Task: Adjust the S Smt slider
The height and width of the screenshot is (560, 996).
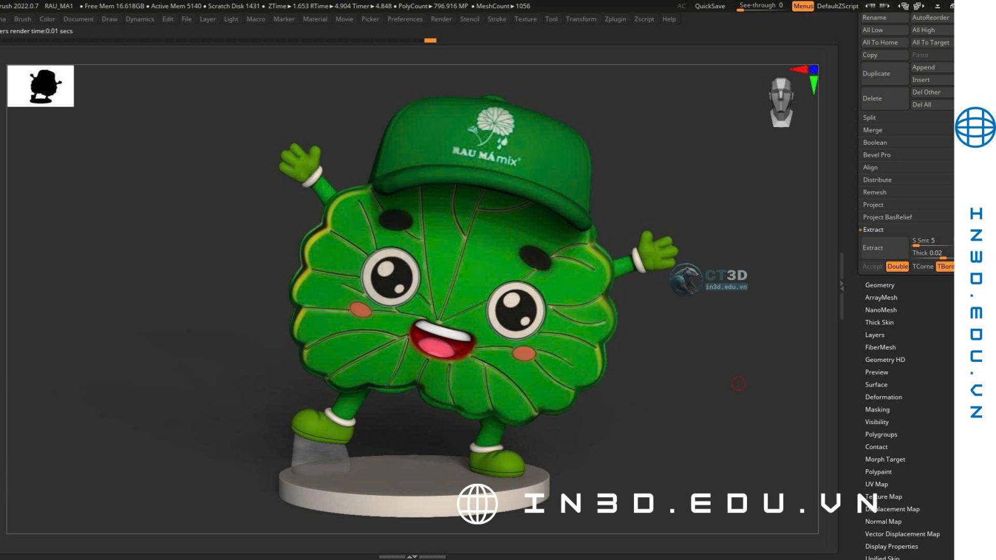Action: point(932,241)
